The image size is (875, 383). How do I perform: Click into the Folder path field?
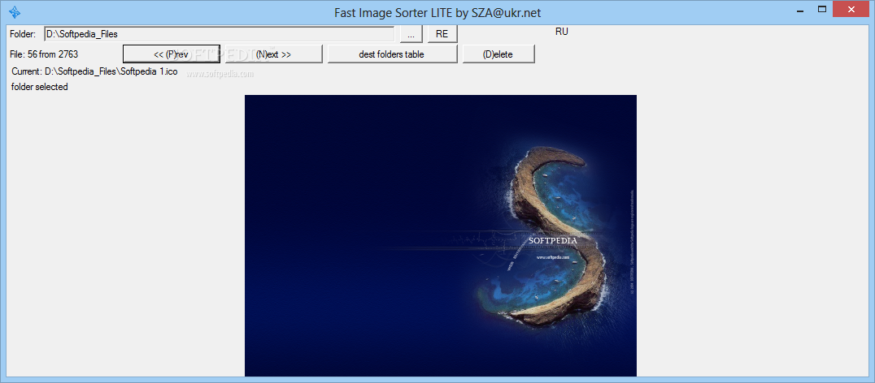(220, 33)
